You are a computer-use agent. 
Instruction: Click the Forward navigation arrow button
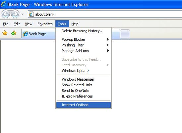tap(15, 14)
